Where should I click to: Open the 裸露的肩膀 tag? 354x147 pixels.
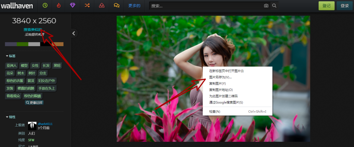(x=26, y=88)
